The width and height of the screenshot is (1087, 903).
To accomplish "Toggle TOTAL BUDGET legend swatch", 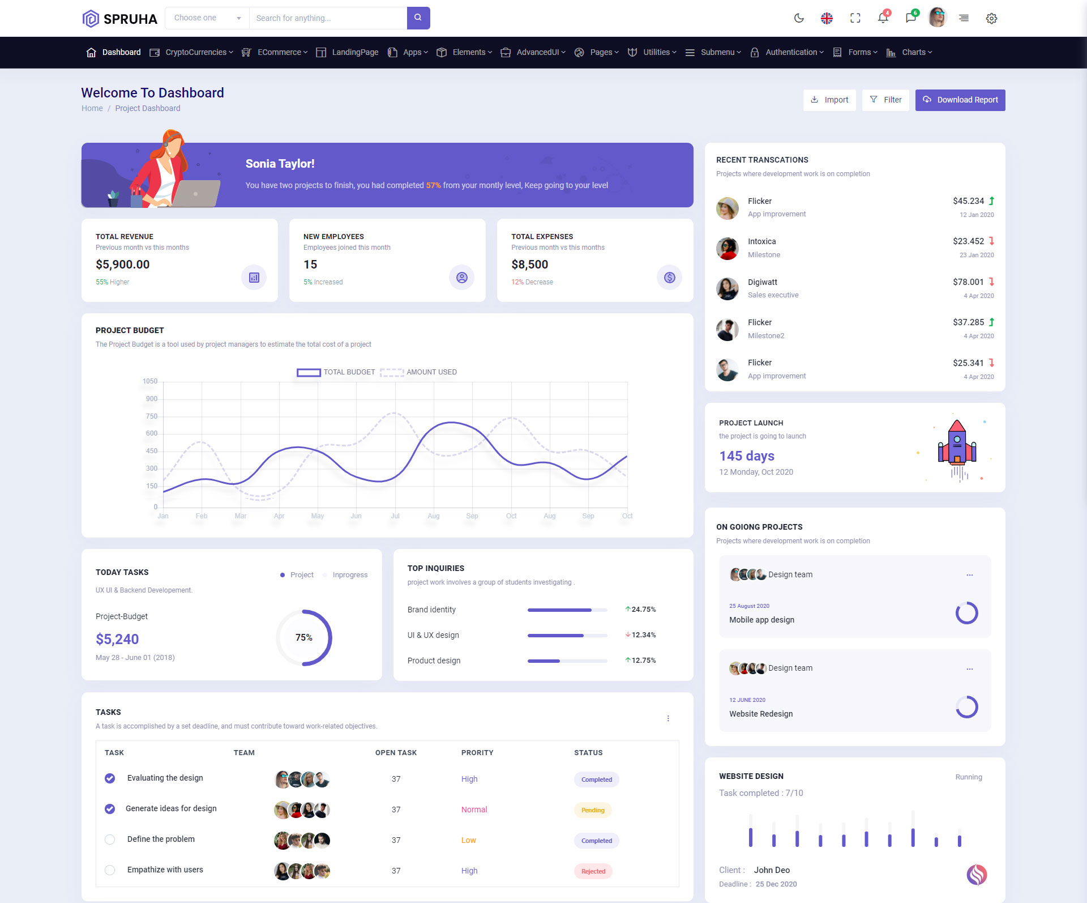I will (309, 372).
